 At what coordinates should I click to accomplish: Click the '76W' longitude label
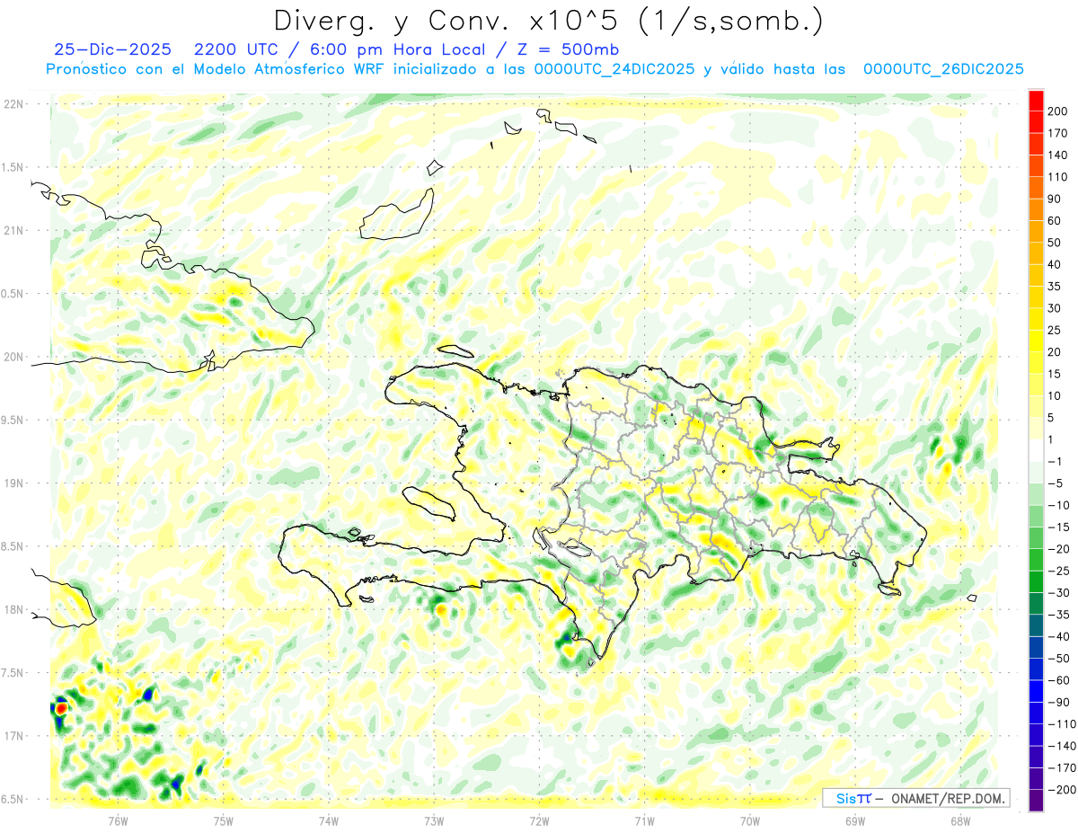(118, 821)
